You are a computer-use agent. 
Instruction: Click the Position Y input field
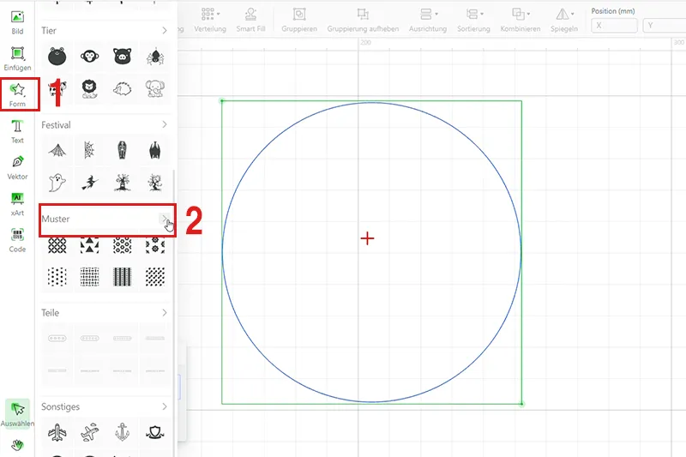pyautogui.click(x=665, y=26)
